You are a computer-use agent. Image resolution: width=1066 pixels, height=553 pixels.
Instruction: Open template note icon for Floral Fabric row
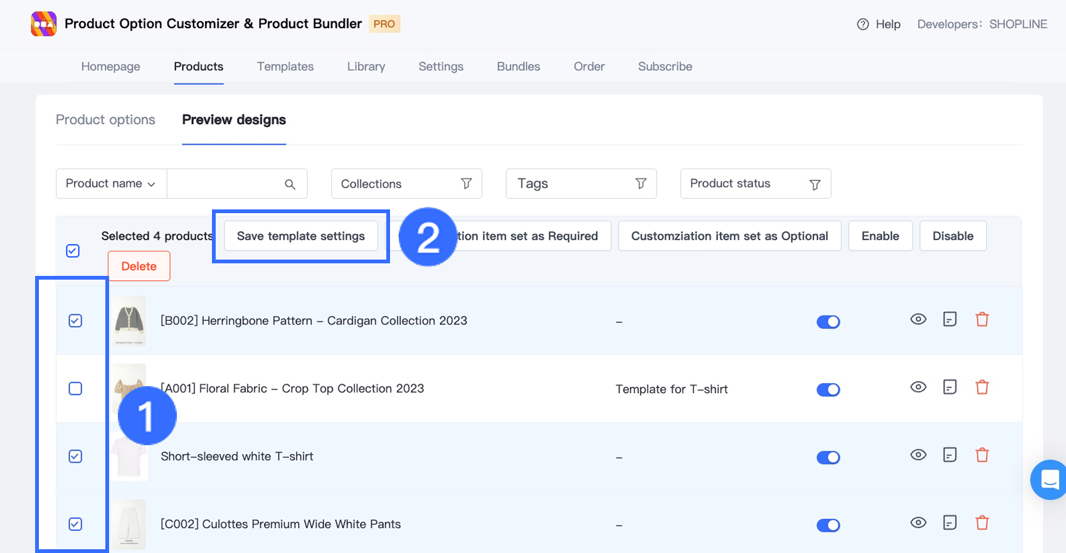[949, 387]
